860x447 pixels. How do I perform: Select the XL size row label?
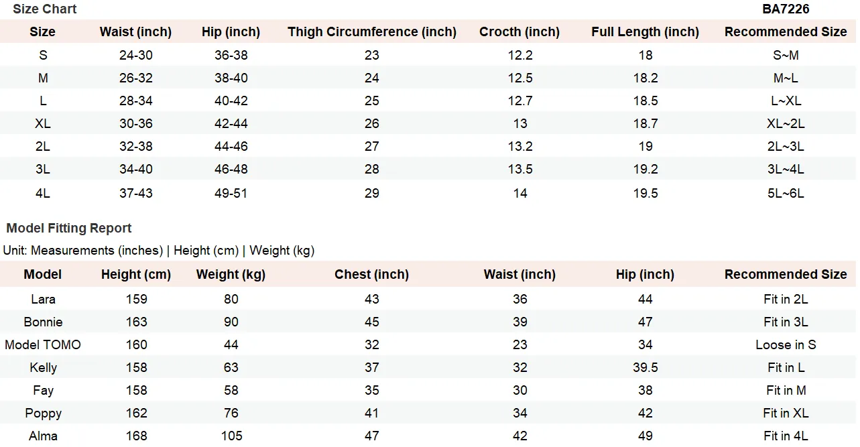coord(43,123)
